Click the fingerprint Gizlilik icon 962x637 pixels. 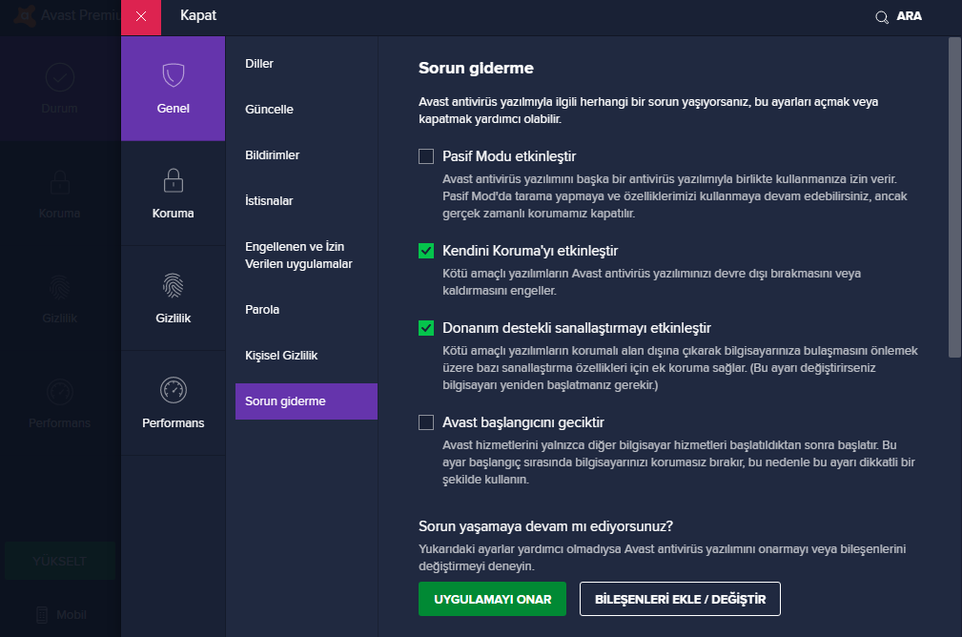[x=173, y=285]
